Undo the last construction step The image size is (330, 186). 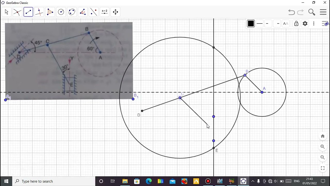[291, 12]
